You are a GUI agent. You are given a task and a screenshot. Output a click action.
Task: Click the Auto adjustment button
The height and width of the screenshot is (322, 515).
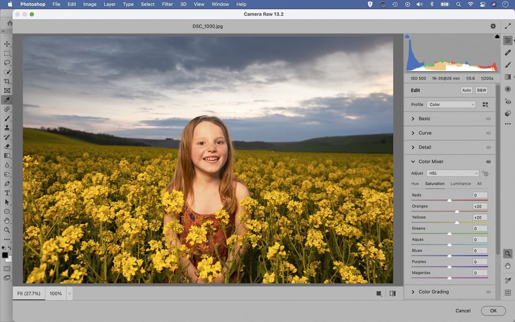pyautogui.click(x=466, y=90)
